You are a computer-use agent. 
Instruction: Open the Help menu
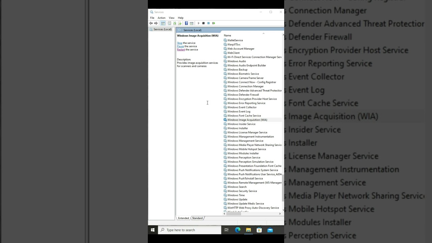(x=181, y=18)
